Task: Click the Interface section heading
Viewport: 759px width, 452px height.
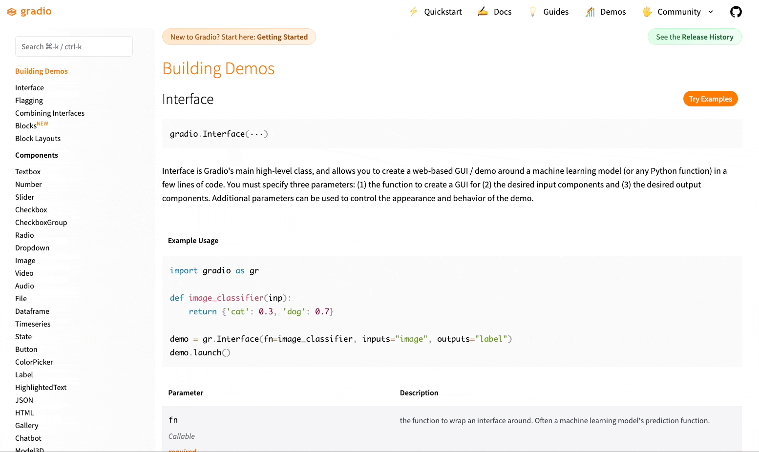Action: tap(188, 99)
